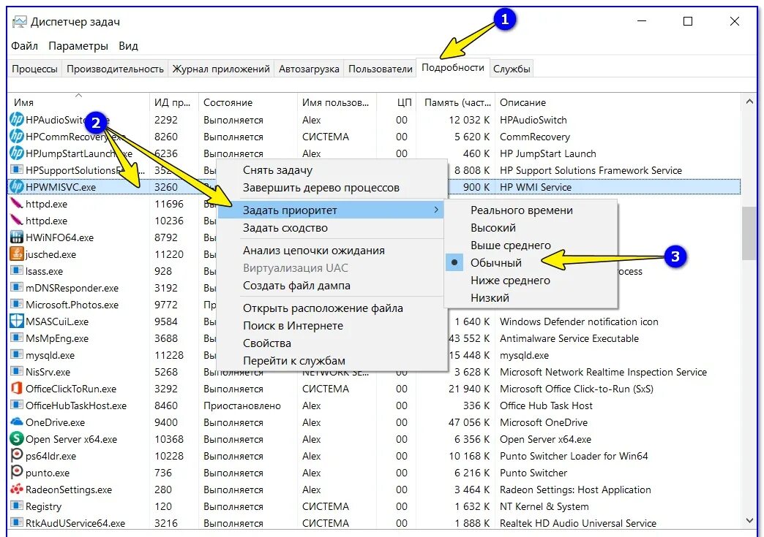Click the Task Manager title bar icon

tap(20, 22)
